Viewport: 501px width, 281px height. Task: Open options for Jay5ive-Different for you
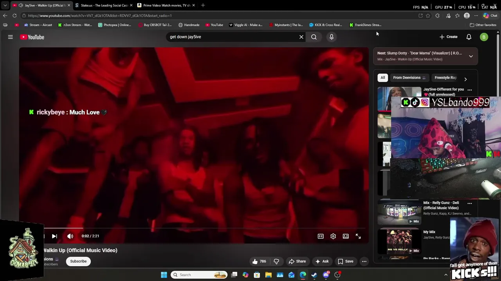click(470, 90)
